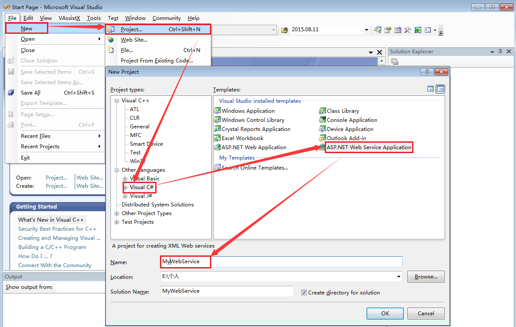Open Solution Explorer window position dropdown

(x=492, y=52)
